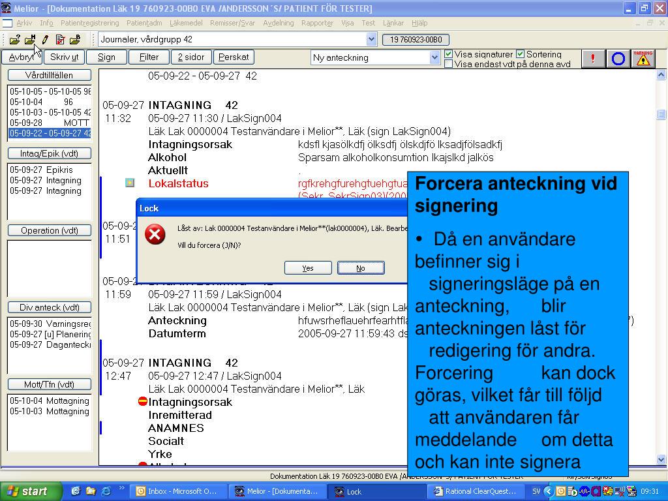Toggle the Visa signaturer checkbox
The width and height of the screenshot is (668, 501).
click(448, 54)
